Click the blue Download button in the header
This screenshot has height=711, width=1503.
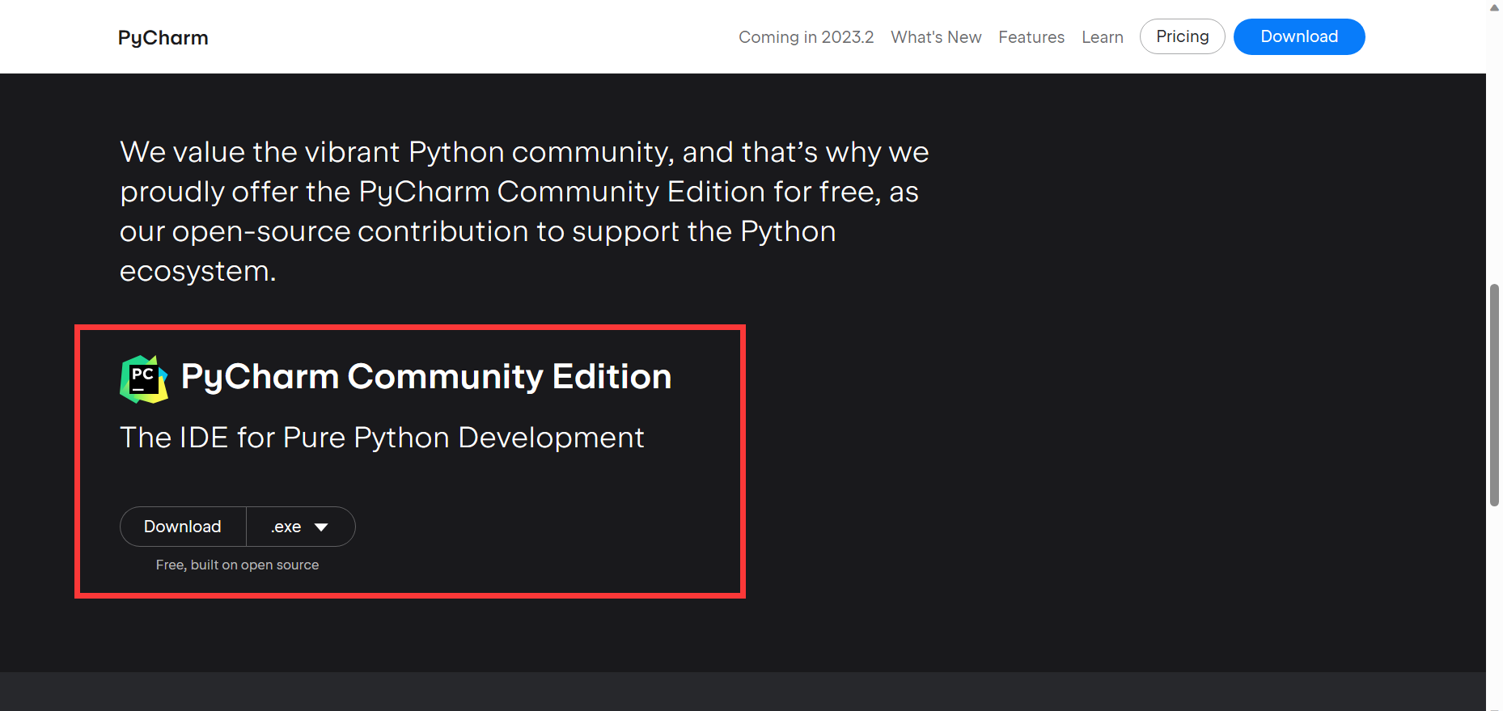pyautogui.click(x=1299, y=36)
